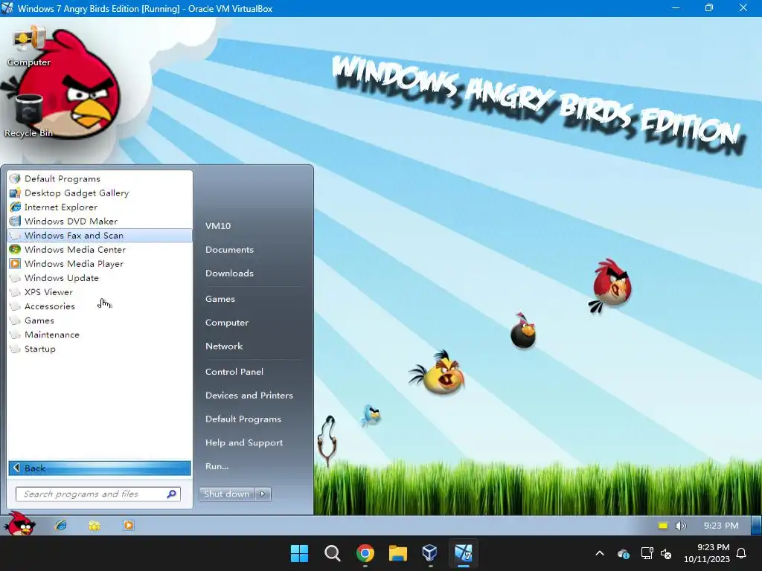Screen dimensions: 762x571
Task: Open Google Chrome from the host taskbar
Action: pyautogui.click(x=365, y=553)
